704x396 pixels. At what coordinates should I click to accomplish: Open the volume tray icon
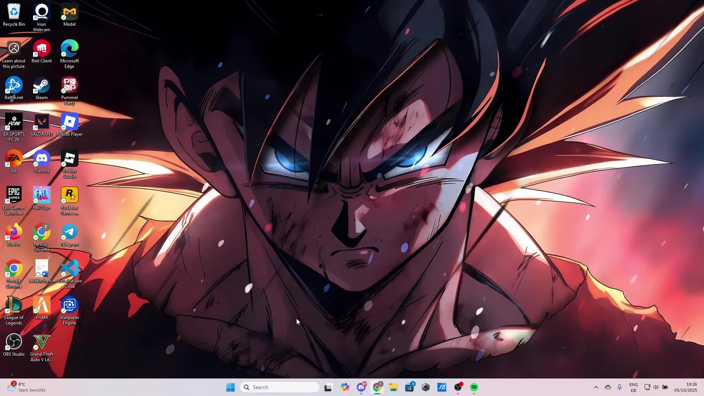pyautogui.click(x=656, y=387)
